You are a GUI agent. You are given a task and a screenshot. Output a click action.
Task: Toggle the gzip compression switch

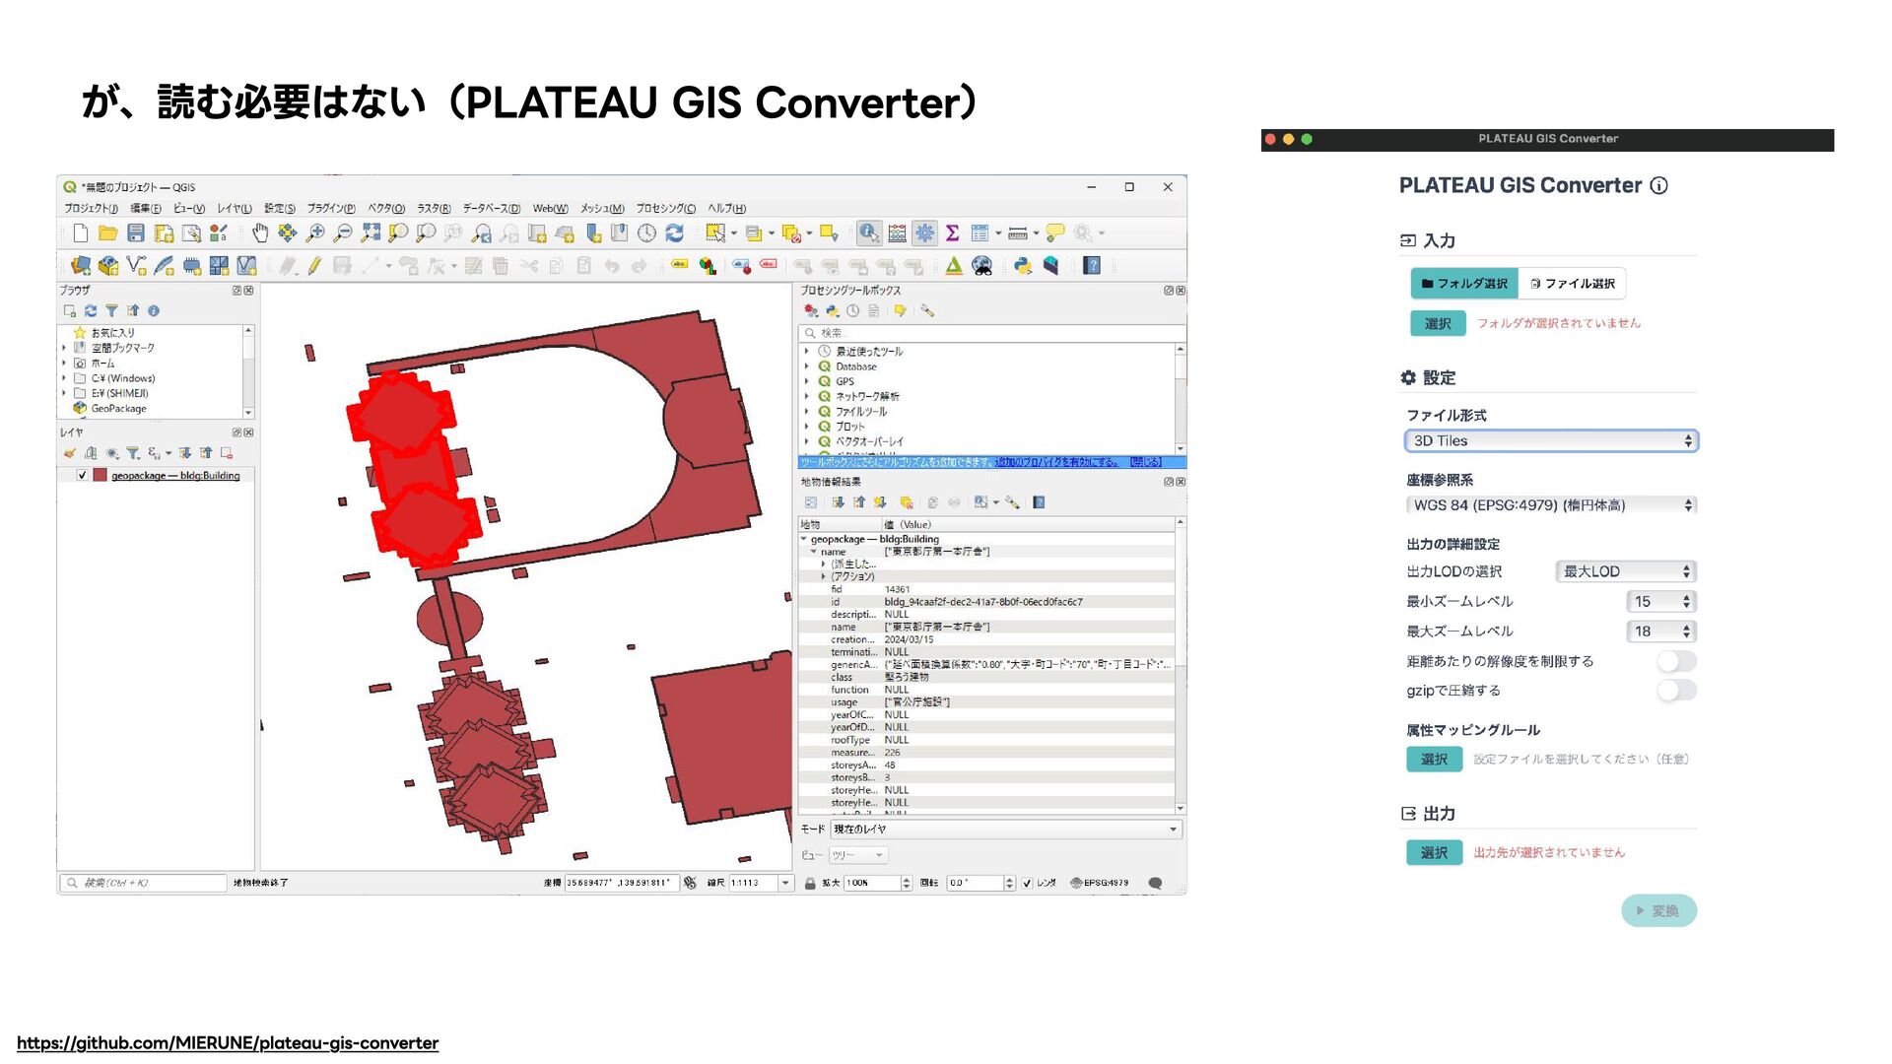pyautogui.click(x=1676, y=691)
